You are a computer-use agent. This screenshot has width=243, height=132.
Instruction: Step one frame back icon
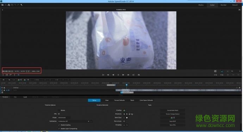tap(108, 75)
